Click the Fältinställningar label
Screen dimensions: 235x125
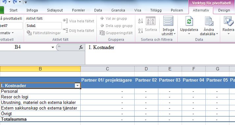pyautogui.click(x=47, y=33)
